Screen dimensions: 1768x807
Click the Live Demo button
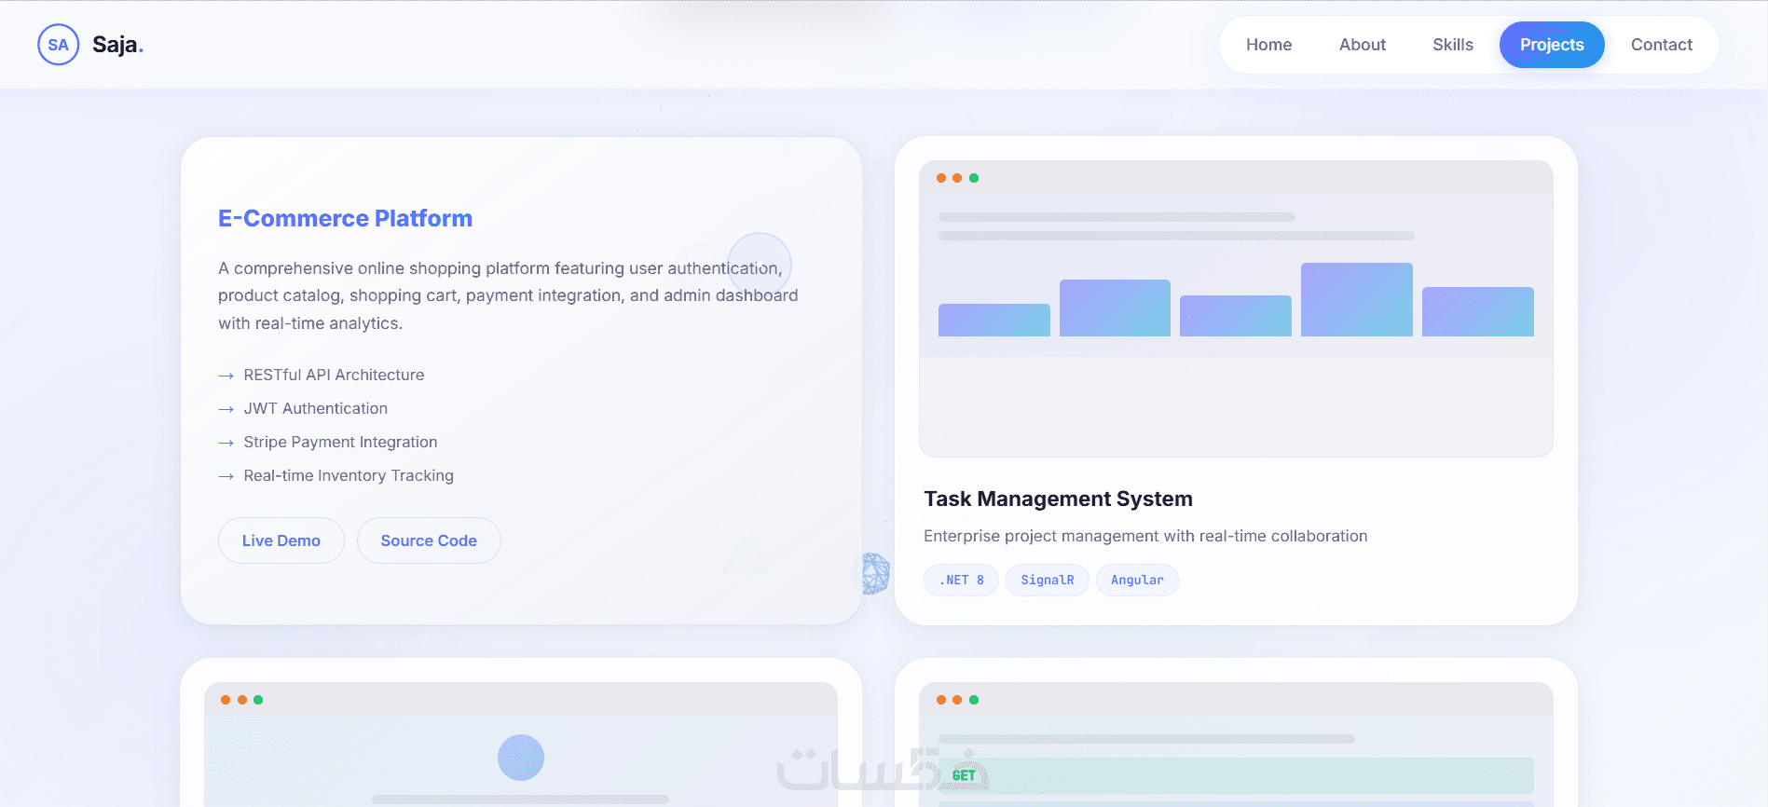coord(281,540)
